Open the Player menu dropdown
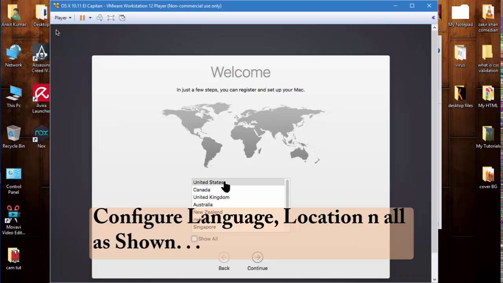The width and height of the screenshot is (503, 283). click(63, 18)
